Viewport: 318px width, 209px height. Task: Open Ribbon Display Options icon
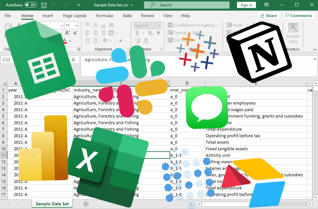coord(266,5)
